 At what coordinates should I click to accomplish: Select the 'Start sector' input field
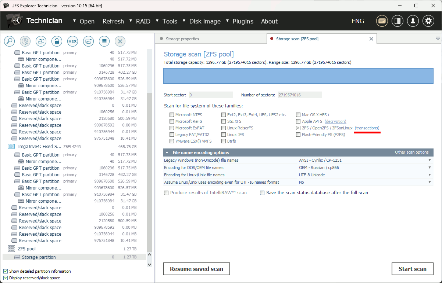pyautogui.click(x=211, y=95)
